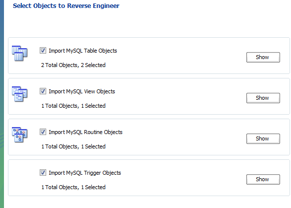291x208 pixels.
Task: Click the routine section's 1 Selected text
Action: (x=93, y=146)
